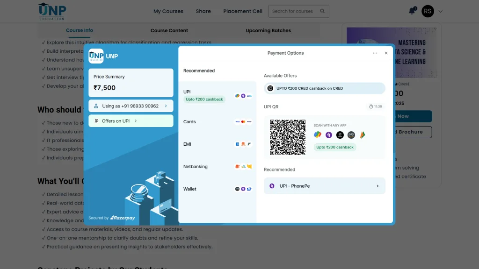Click the QR timer clock icon
This screenshot has width=479, height=269.
[371, 106]
